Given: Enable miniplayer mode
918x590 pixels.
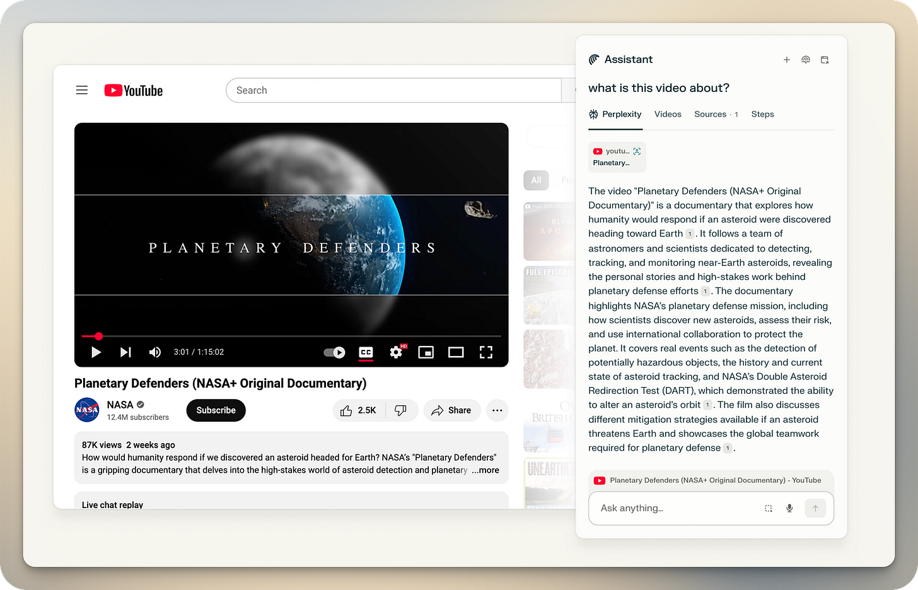Looking at the screenshot, I should tap(426, 352).
